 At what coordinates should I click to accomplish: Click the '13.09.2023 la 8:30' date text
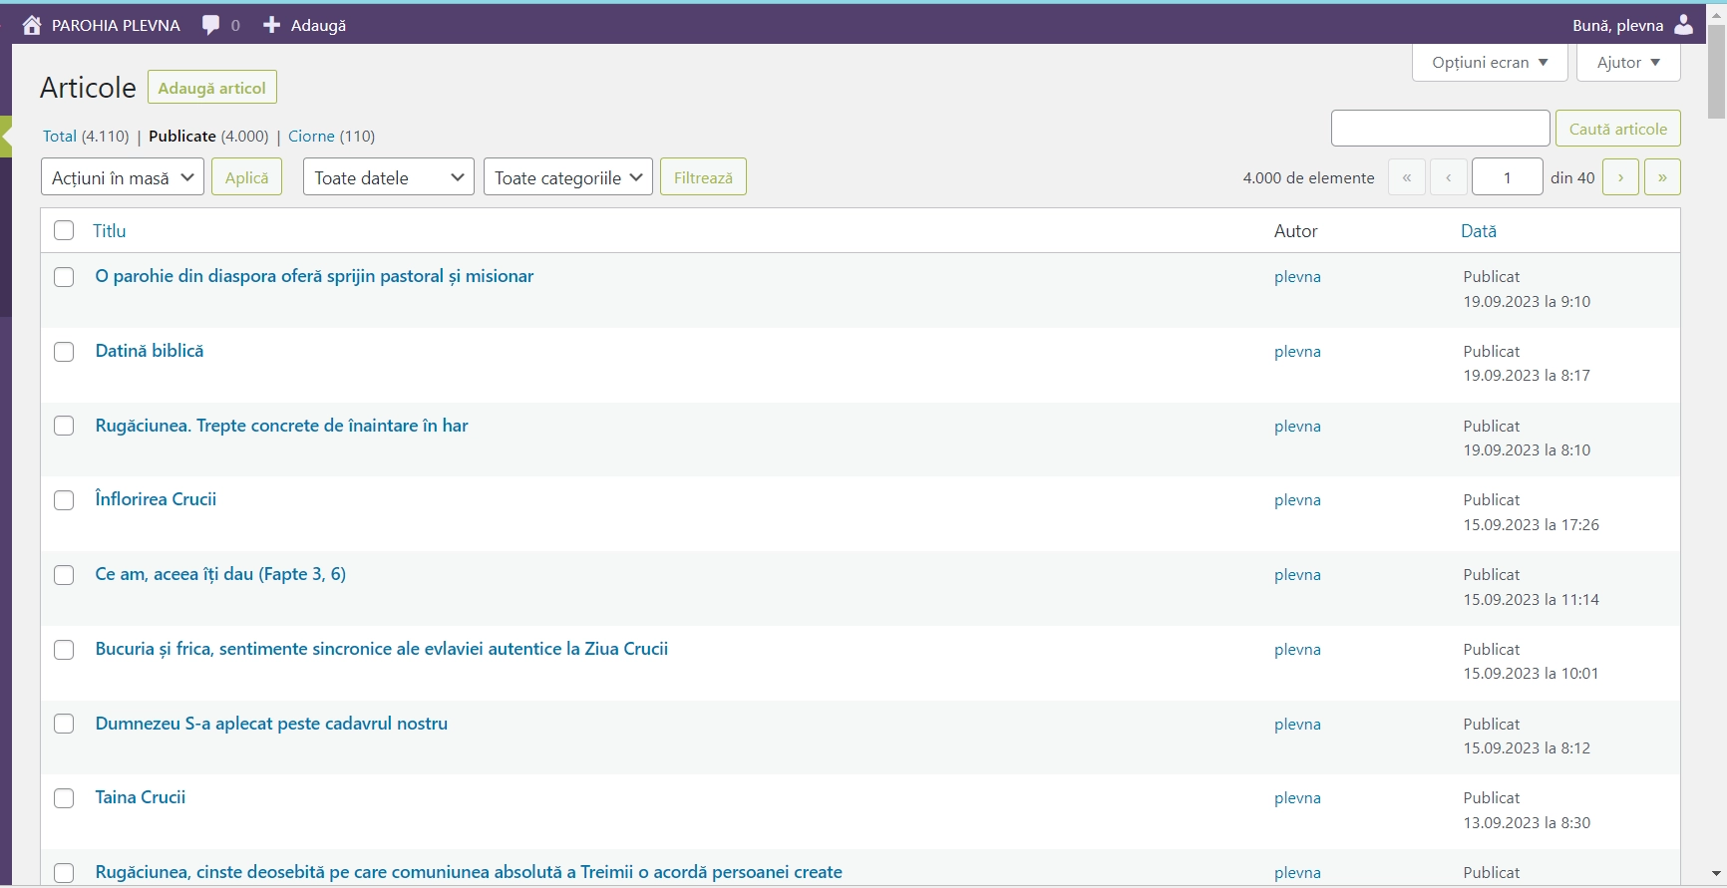tap(1527, 823)
